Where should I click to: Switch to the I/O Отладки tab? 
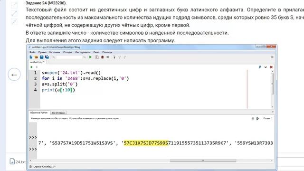(58, 113)
